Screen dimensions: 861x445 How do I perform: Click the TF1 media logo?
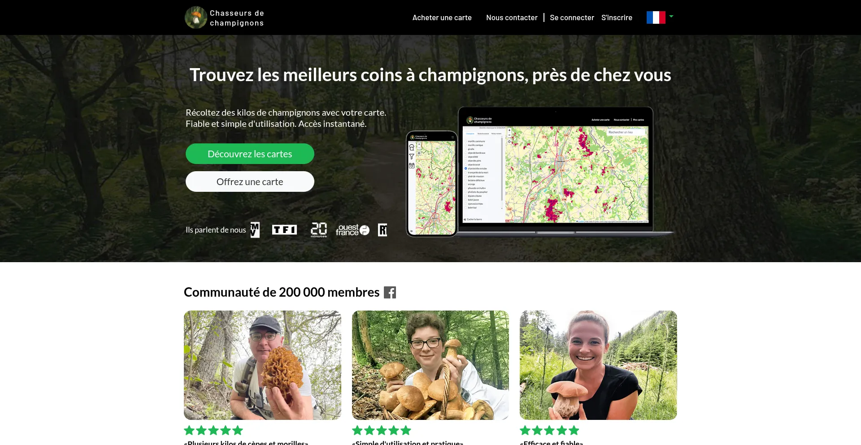284,230
